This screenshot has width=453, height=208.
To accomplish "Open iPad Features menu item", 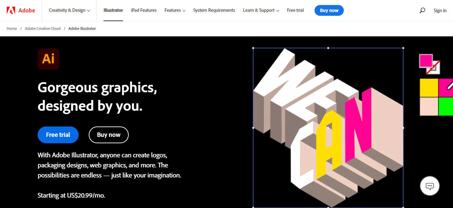I will pyautogui.click(x=144, y=10).
